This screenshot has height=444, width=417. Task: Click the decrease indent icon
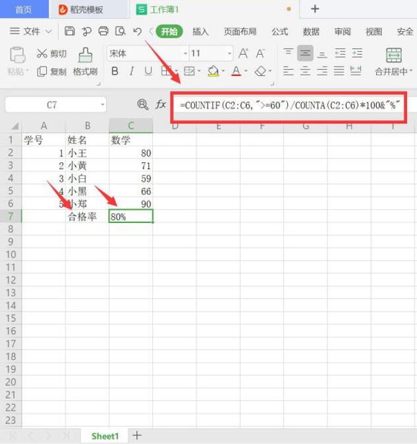coord(339,53)
